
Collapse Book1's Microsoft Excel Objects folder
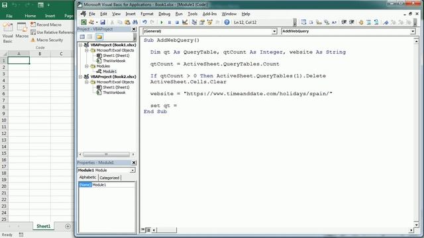pos(87,50)
